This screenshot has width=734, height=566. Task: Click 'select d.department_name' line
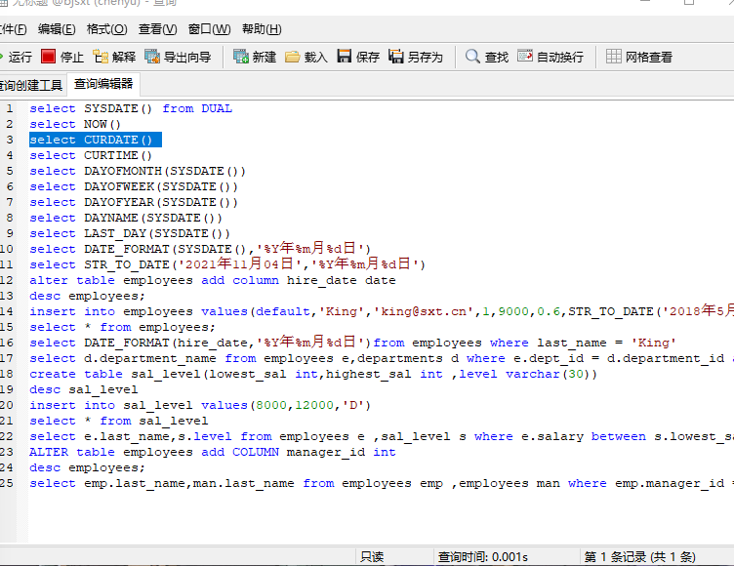point(382,358)
